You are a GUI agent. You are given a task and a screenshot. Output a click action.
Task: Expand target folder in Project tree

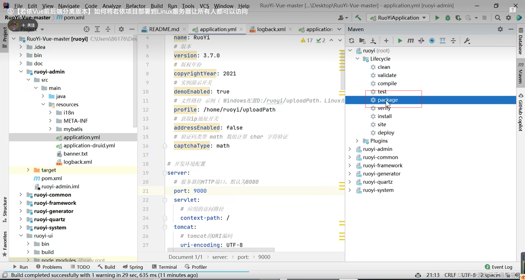coord(28,170)
